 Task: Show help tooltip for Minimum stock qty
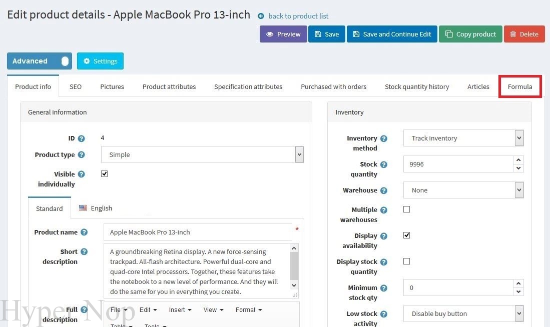pyautogui.click(x=384, y=287)
